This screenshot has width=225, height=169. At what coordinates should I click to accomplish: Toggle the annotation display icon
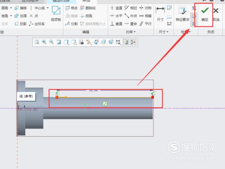[126, 42]
